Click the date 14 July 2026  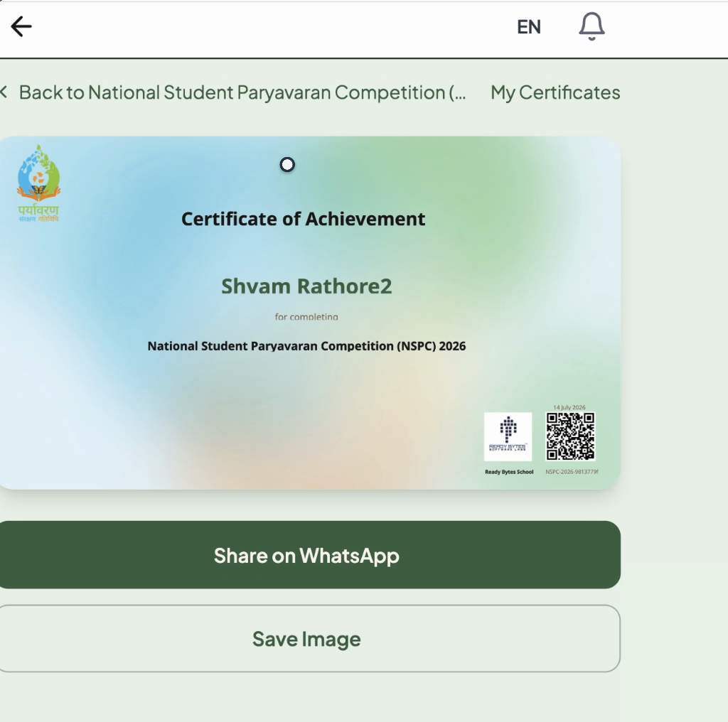click(x=569, y=407)
